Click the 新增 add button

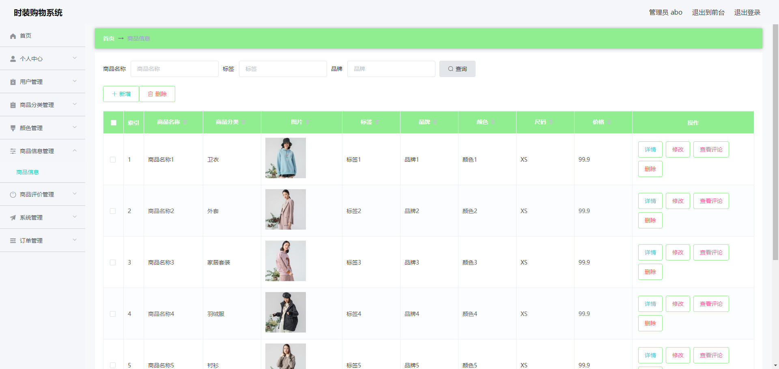tap(121, 94)
